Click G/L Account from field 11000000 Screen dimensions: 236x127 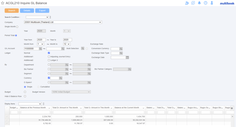tap(32, 49)
